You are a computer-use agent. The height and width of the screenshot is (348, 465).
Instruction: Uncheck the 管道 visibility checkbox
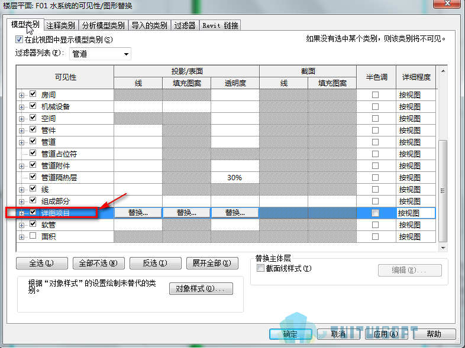click(x=33, y=141)
